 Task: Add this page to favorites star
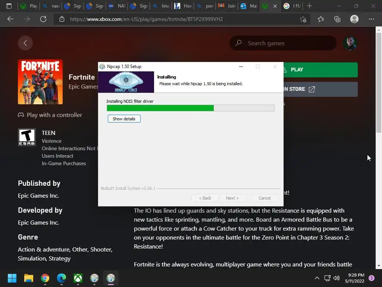(303, 19)
